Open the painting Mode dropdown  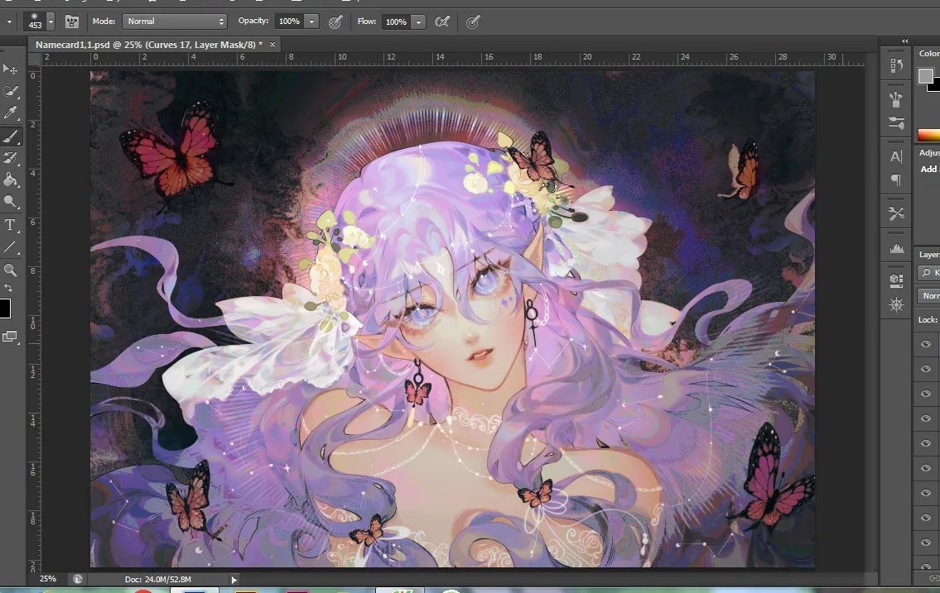tap(175, 22)
